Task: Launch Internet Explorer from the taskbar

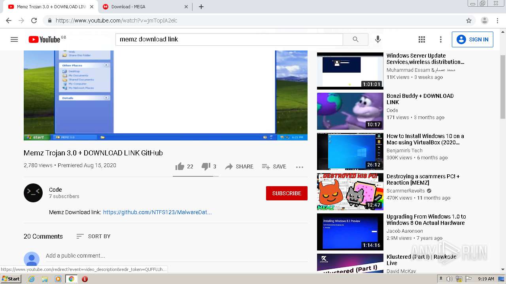Action: [31, 279]
